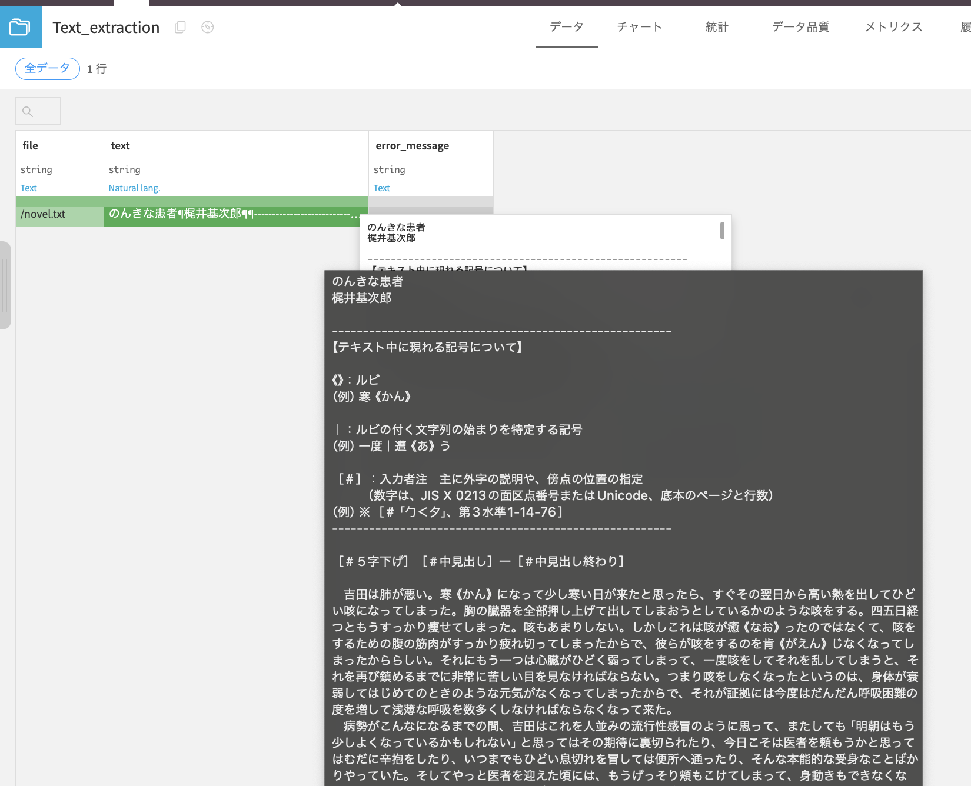Click the 全データ filter button
Image resolution: width=971 pixels, height=786 pixels.
pos(48,69)
